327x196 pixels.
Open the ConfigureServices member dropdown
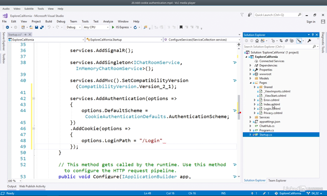point(202,40)
